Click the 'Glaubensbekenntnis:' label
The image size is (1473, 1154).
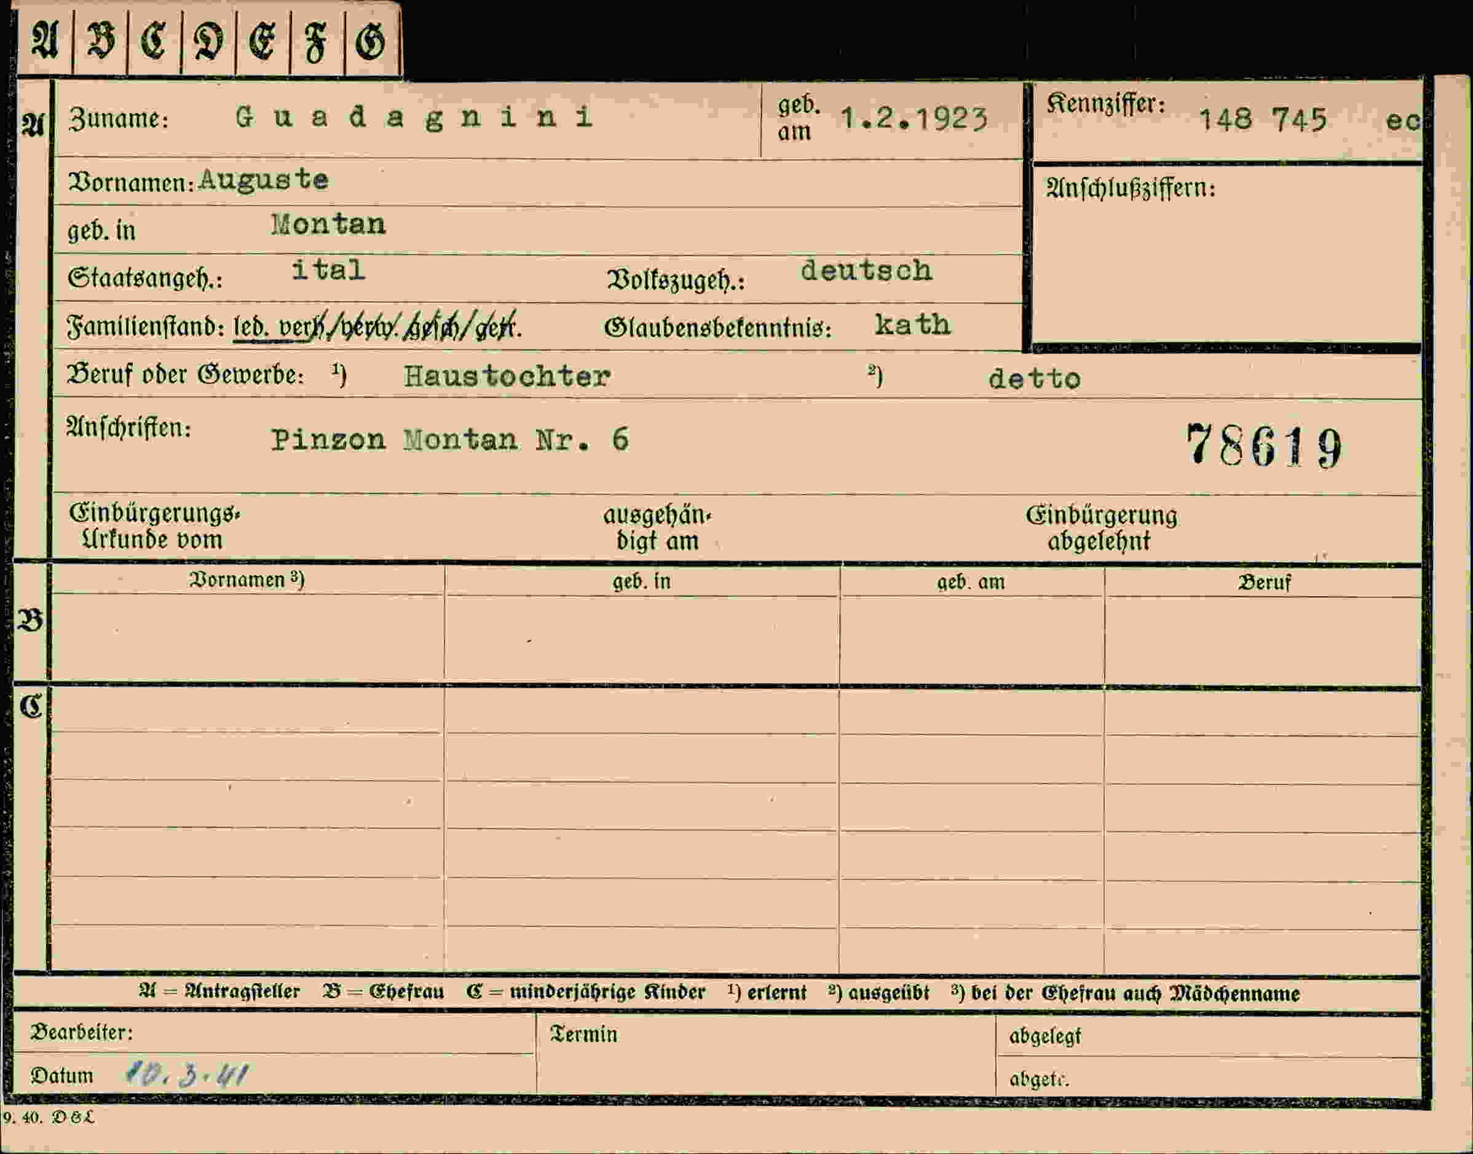[x=718, y=328]
